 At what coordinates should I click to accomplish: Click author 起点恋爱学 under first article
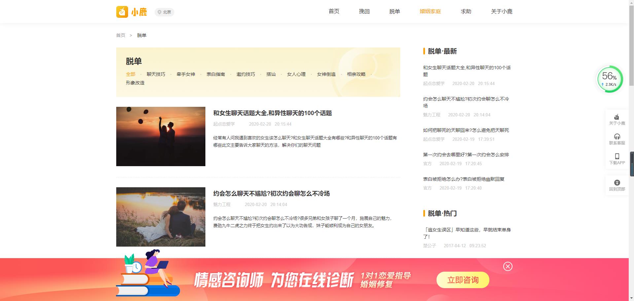[x=224, y=124]
